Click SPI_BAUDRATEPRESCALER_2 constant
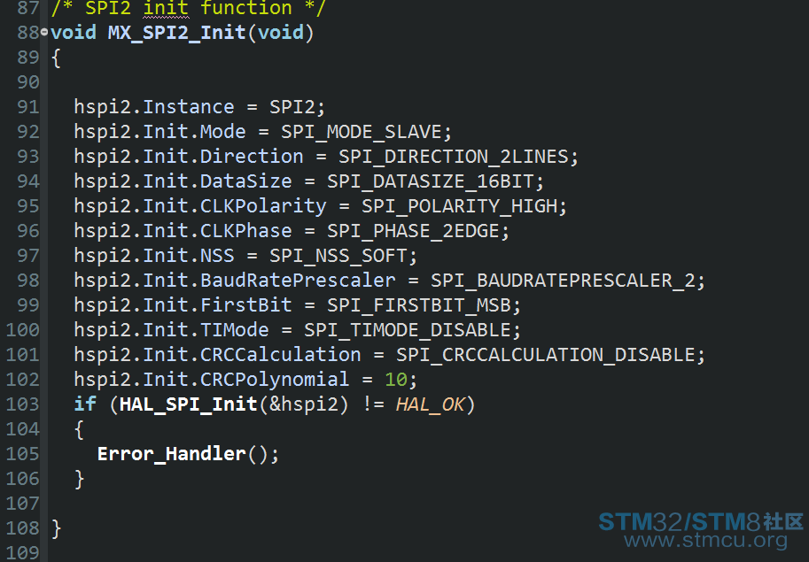 click(x=563, y=281)
